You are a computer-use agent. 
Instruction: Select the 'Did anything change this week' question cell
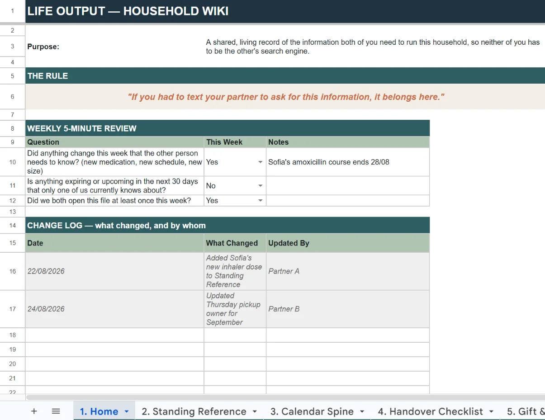coord(114,162)
